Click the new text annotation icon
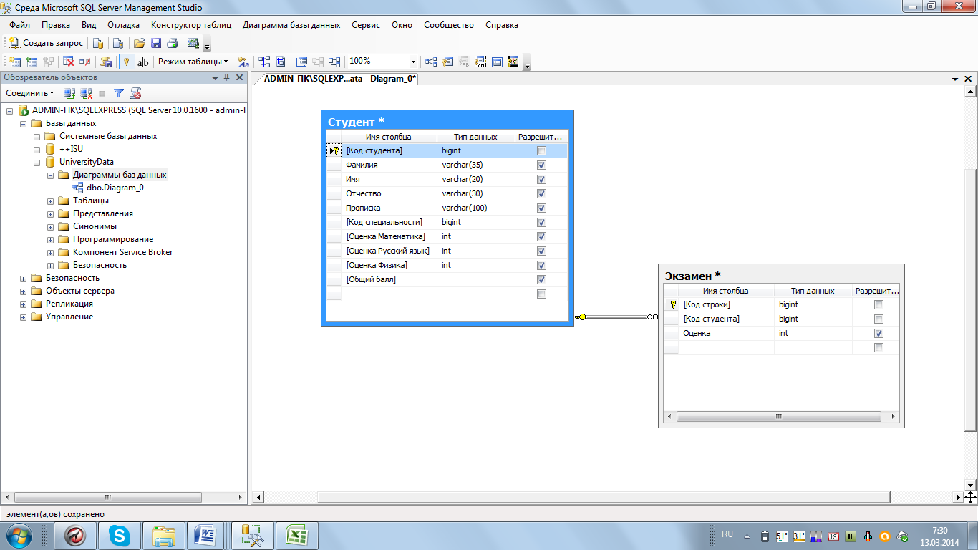 (x=143, y=62)
